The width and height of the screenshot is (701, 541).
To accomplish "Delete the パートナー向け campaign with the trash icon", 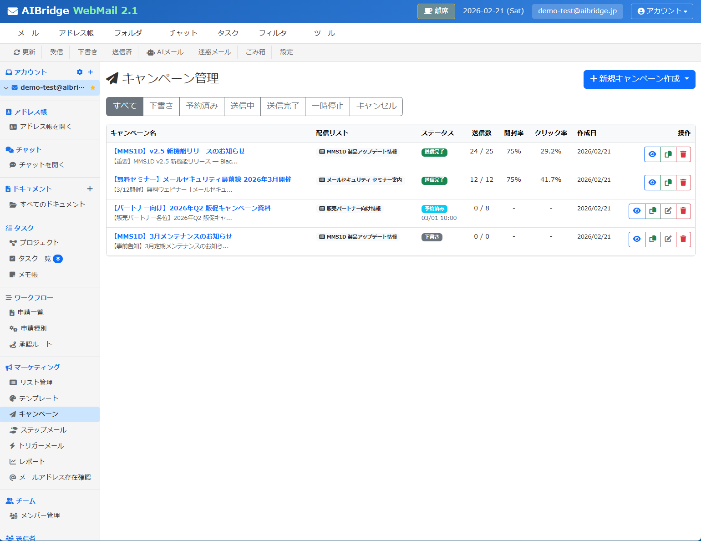I will coord(683,211).
